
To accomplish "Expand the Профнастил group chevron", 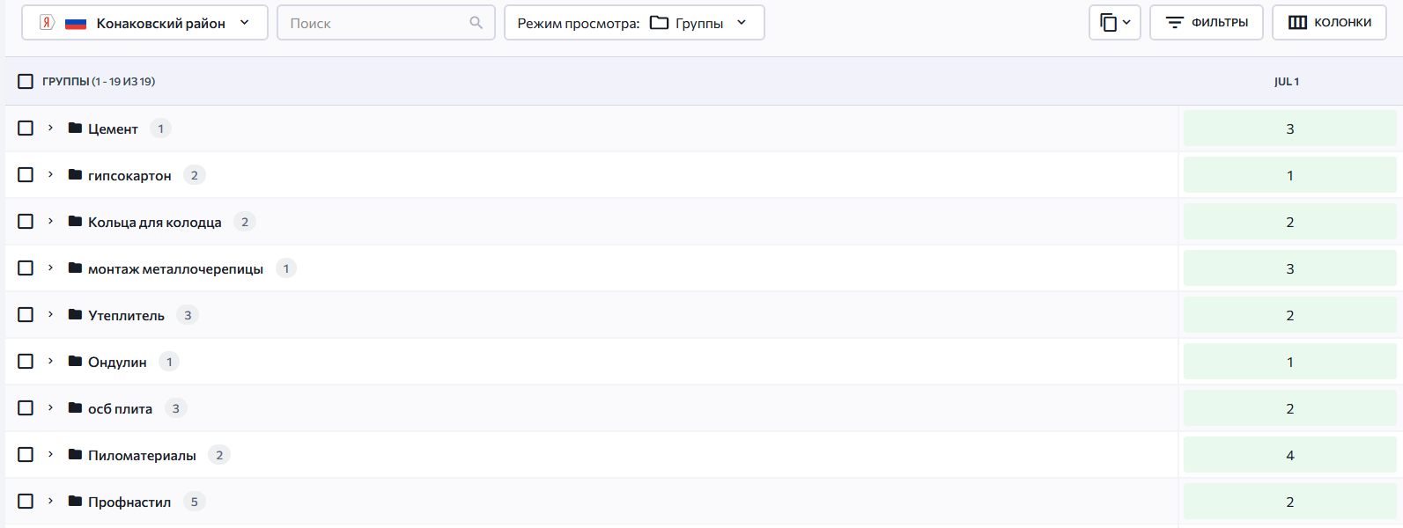I will coord(50,502).
